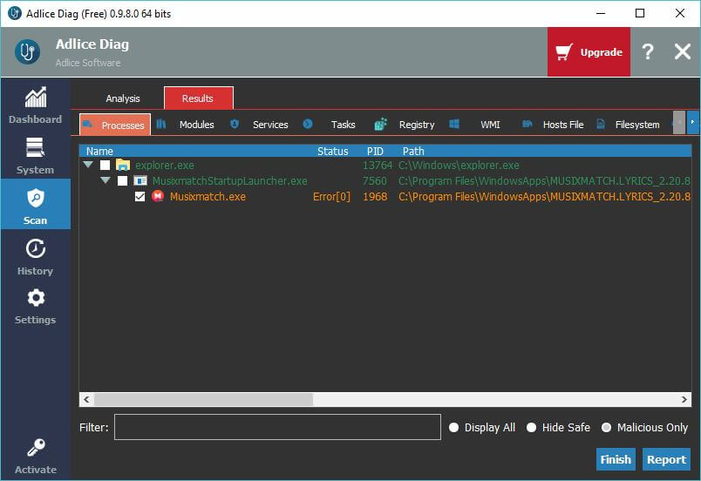Switch to the Analysis tab
Viewport: 701px width, 481px height.
123,98
